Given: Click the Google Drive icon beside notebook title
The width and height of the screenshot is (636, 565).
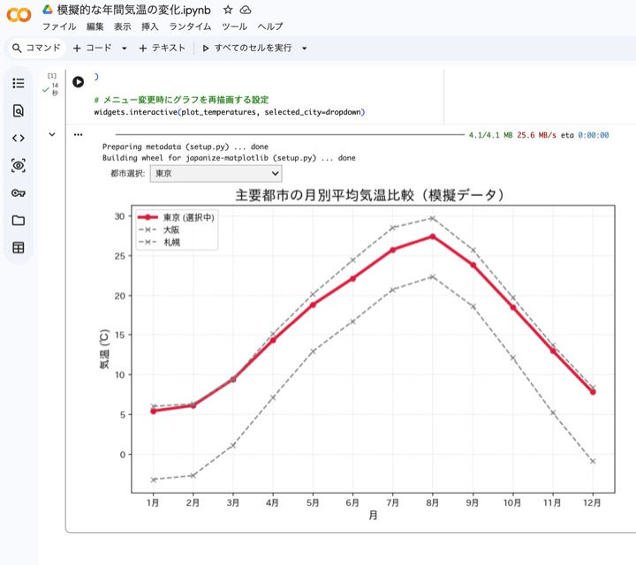Looking at the screenshot, I should coord(48,10).
